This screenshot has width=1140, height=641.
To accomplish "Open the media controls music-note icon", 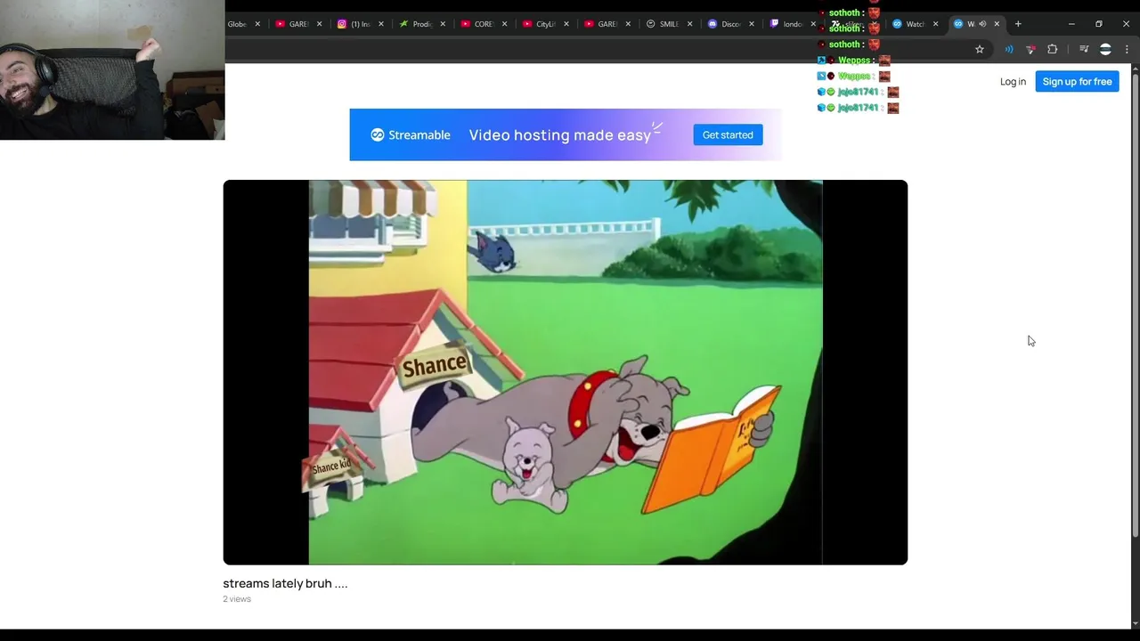I will 1084,50.
